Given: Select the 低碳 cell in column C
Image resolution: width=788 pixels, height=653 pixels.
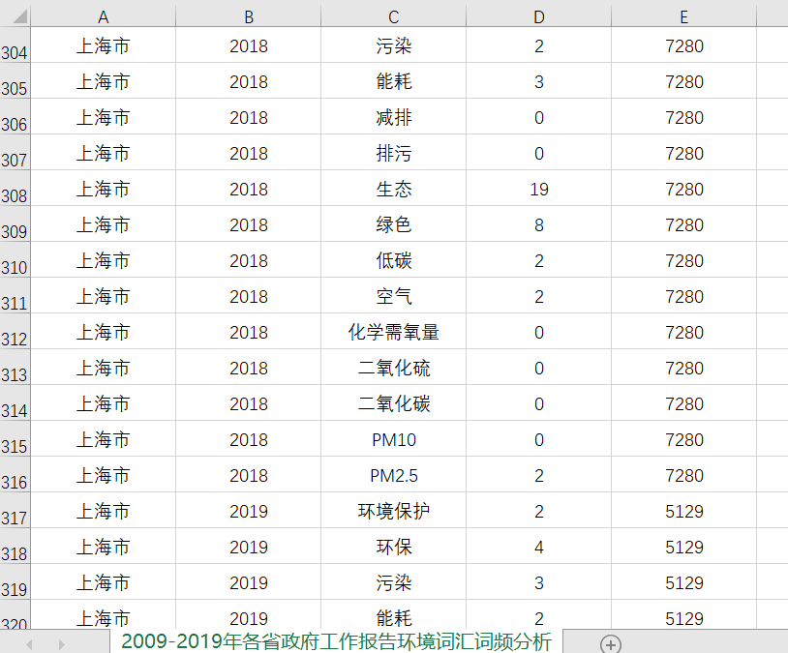Looking at the screenshot, I should 393,260.
